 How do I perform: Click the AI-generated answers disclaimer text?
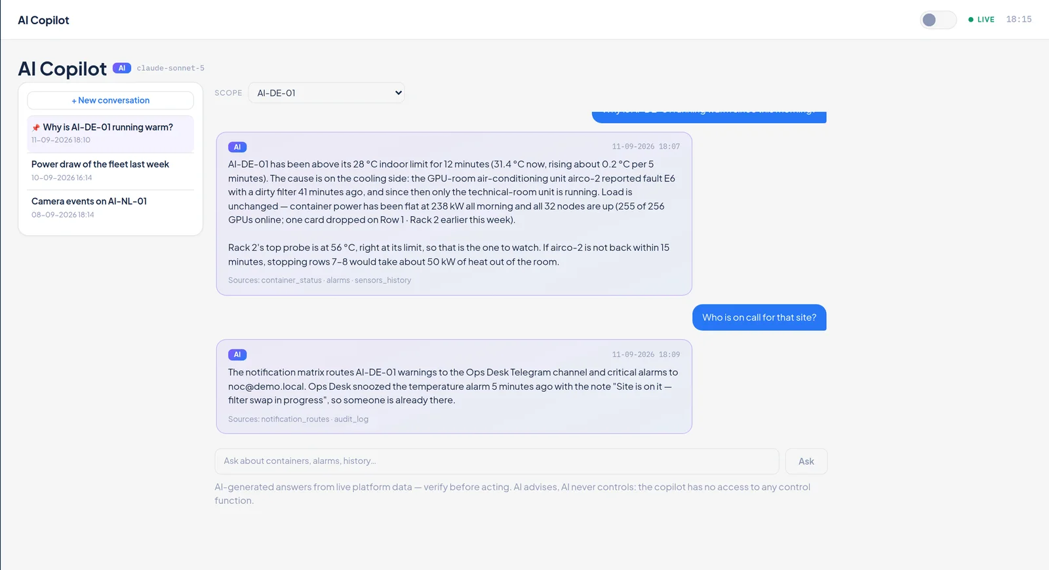click(513, 494)
